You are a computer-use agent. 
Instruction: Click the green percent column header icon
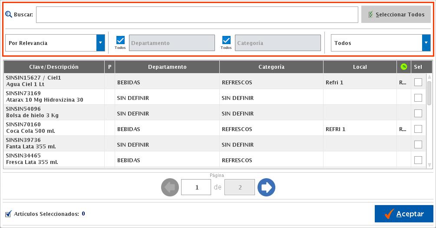(x=404, y=67)
